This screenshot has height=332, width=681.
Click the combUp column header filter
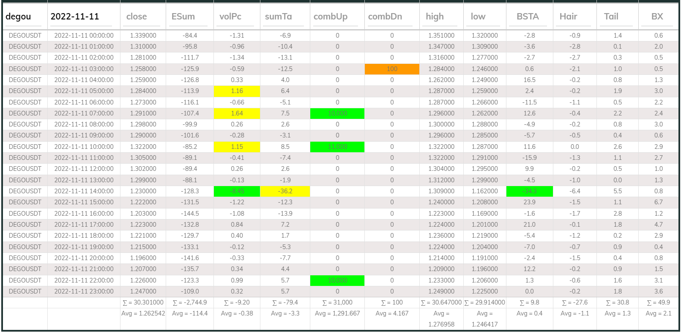[337, 17]
